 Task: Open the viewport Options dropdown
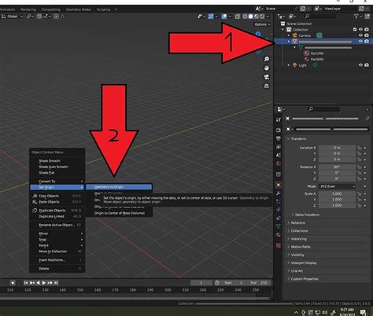click(262, 24)
